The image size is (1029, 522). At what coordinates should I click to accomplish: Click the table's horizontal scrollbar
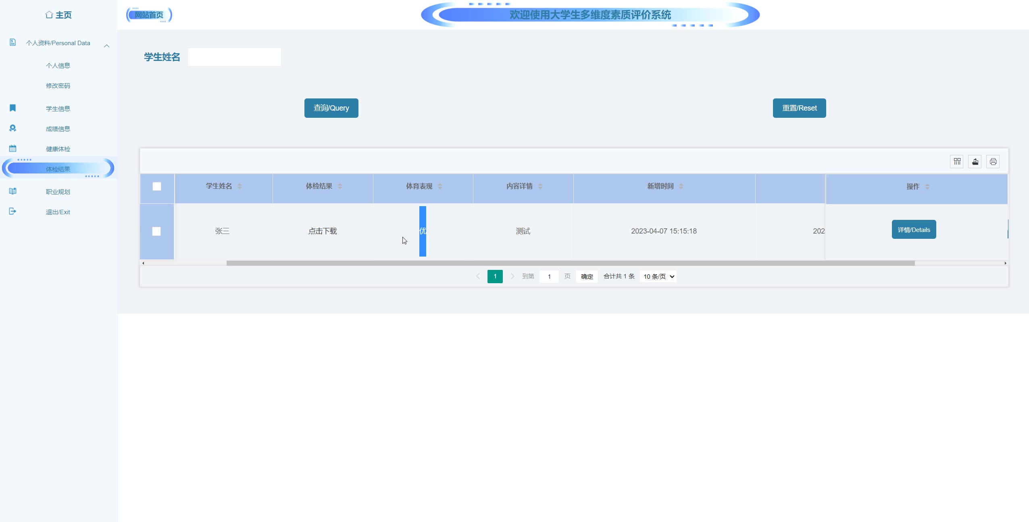pos(570,263)
